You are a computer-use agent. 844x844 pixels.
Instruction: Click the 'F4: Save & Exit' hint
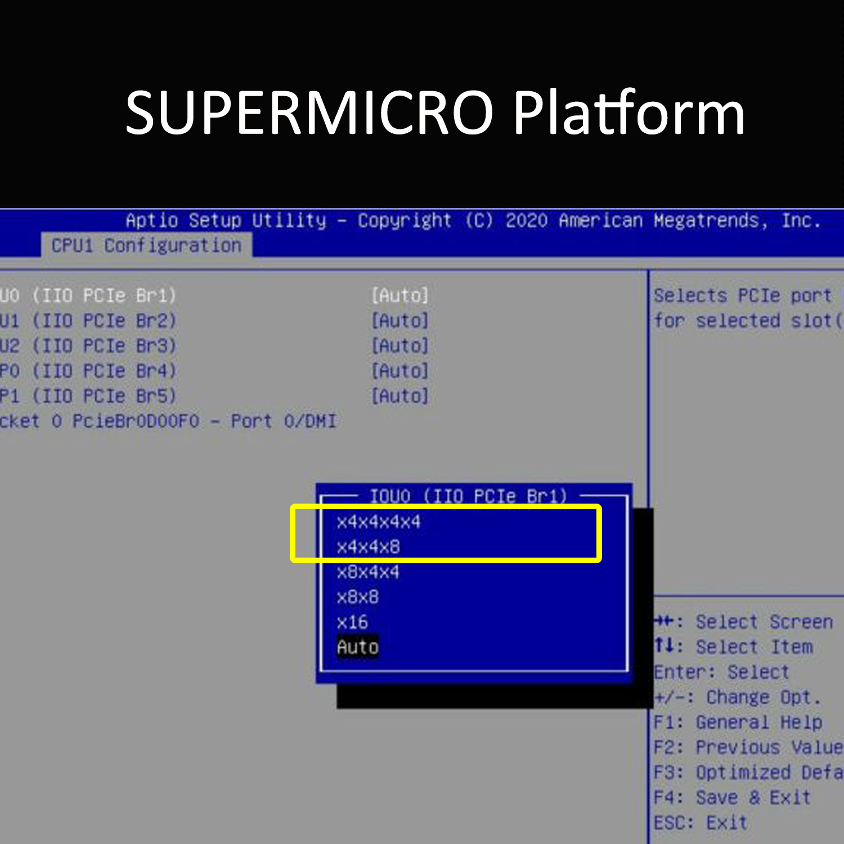732,797
